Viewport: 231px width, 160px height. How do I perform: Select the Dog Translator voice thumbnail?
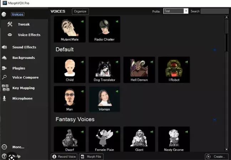(x=104, y=70)
